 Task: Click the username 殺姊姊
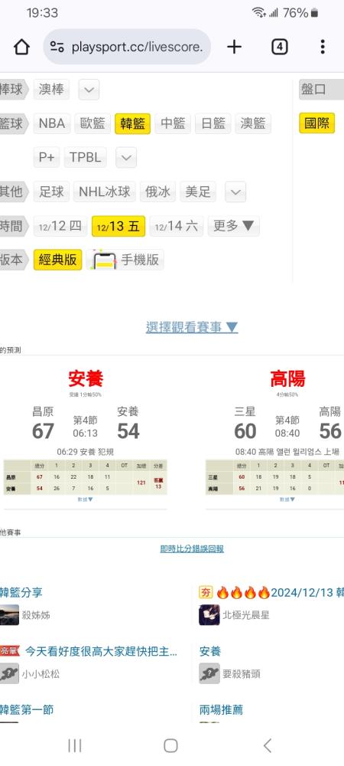(36, 616)
